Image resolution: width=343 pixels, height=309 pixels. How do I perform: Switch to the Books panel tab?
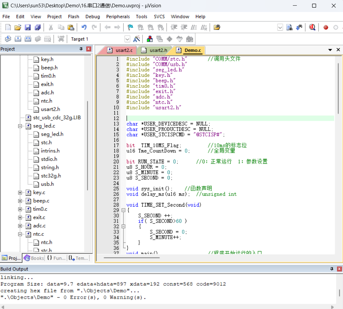[x=34, y=258]
